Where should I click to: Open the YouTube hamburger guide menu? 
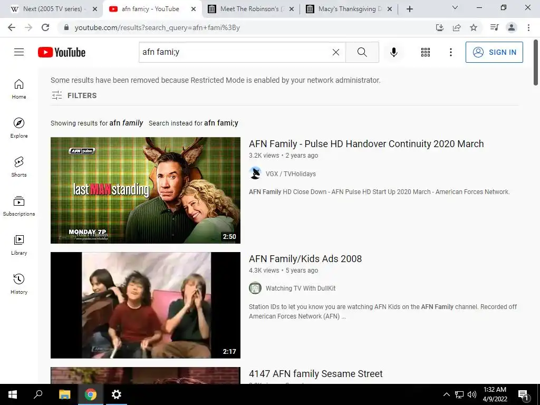point(19,52)
